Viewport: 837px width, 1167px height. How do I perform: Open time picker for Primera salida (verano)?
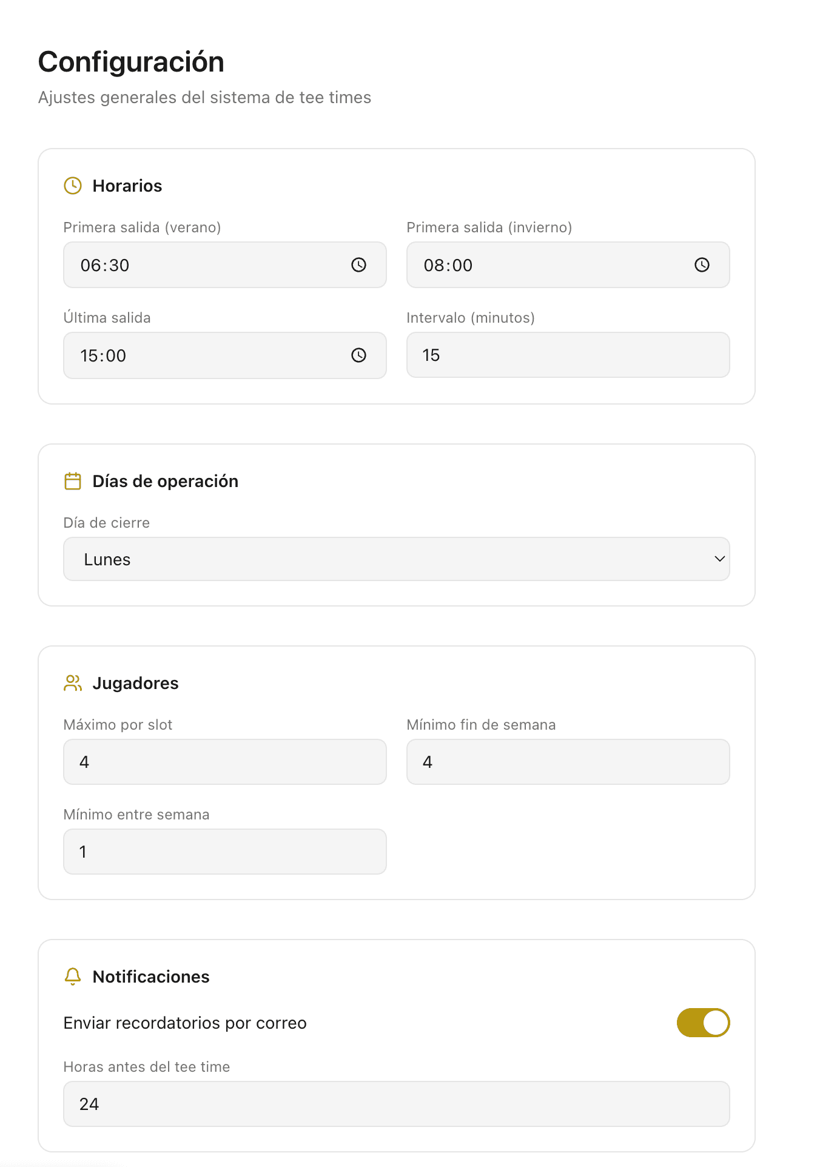click(x=358, y=265)
